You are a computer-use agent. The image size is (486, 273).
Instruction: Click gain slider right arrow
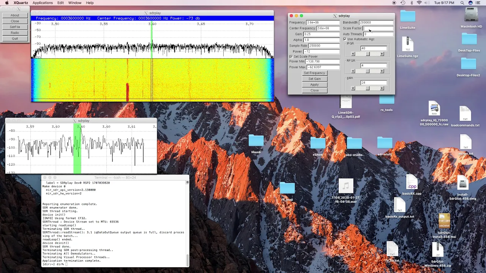pos(382,88)
